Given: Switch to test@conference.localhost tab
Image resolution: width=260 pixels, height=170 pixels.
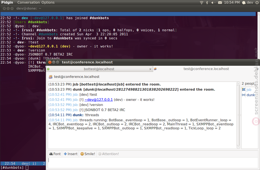Looking at the screenshot, I should click(x=206, y=69).
